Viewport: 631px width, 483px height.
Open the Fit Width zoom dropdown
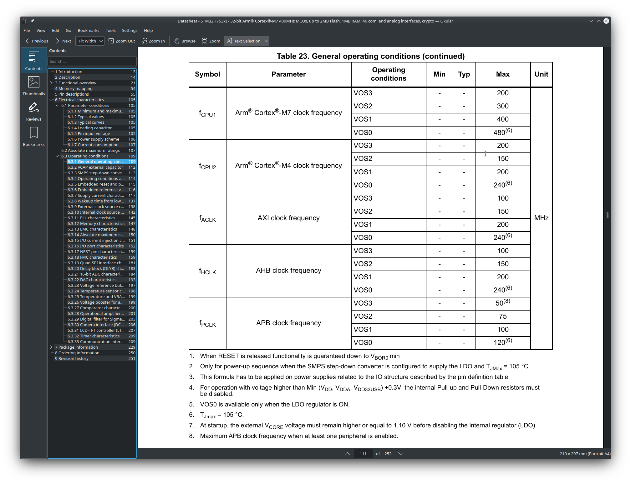pyautogui.click(x=90, y=41)
